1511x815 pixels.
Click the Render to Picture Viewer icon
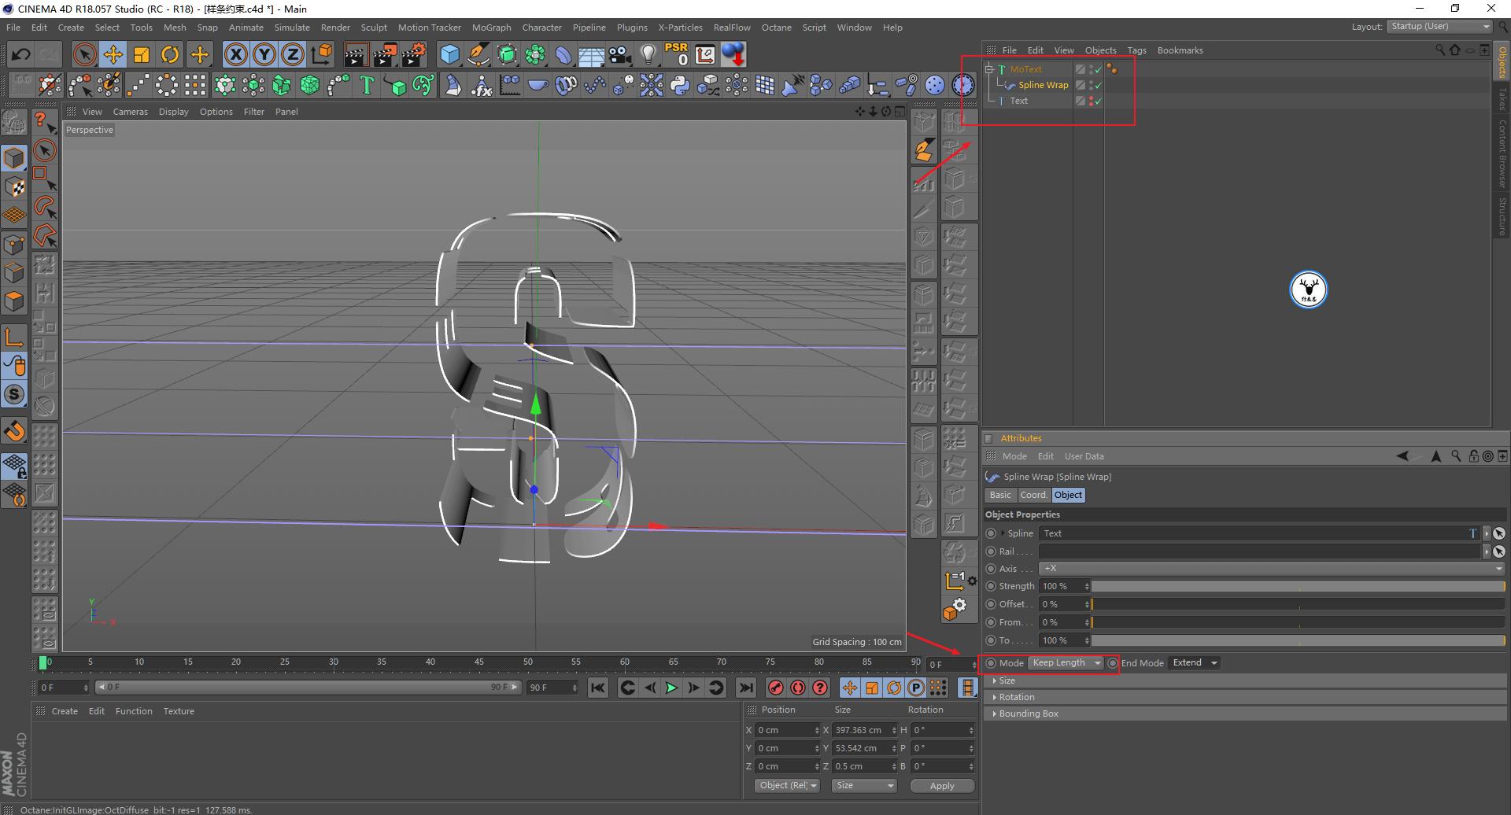tap(384, 54)
